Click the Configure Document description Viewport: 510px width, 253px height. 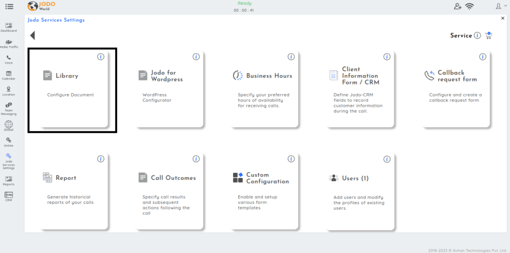pyautogui.click(x=71, y=95)
